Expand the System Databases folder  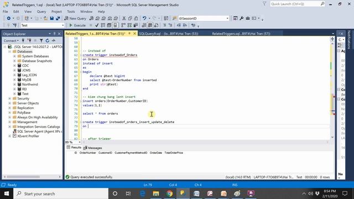(x=14, y=56)
